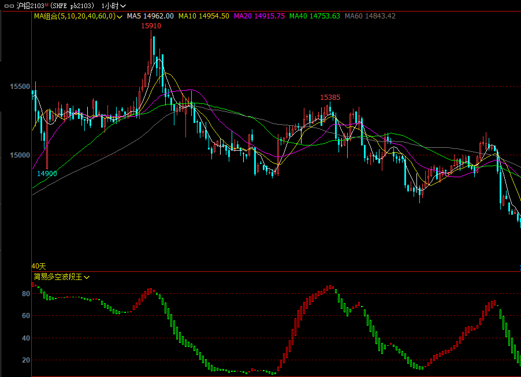521x377 pixels.
Task: Click the 14900 low price label
Action: pyautogui.click(x=47, y=173)
